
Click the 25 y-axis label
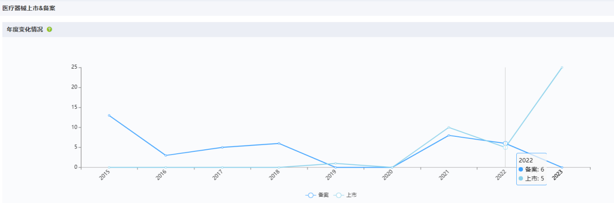pos(74,67)
